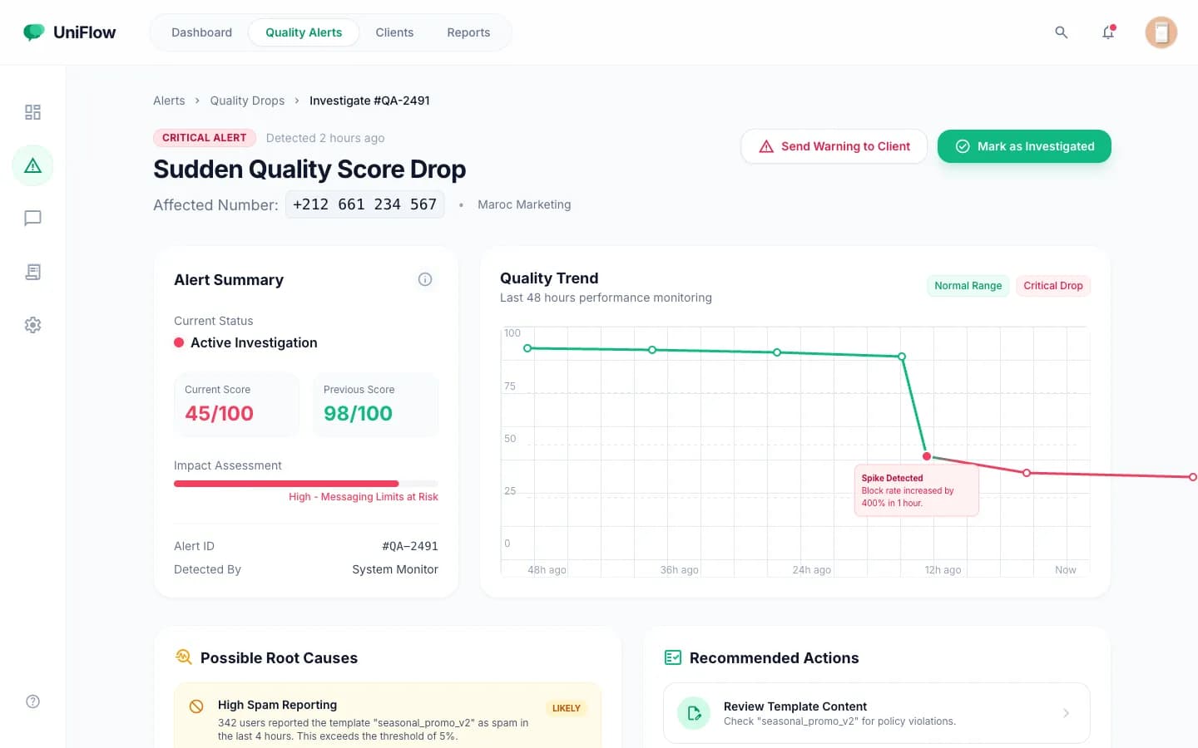Screen dimensions: 1198x748
Task: Open Settings via the gear sidebar icon
Action: [32, 324]
